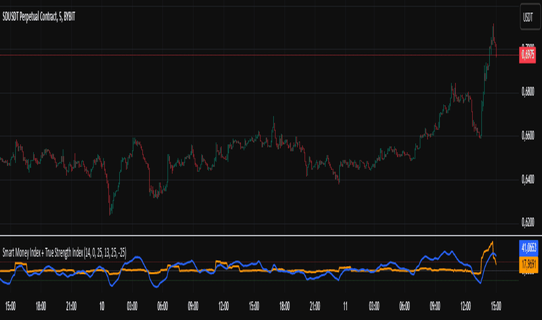Click the orange 17,9691 indicator value label
The height and width of the screenshot is (320, 542).
(529, 264)
